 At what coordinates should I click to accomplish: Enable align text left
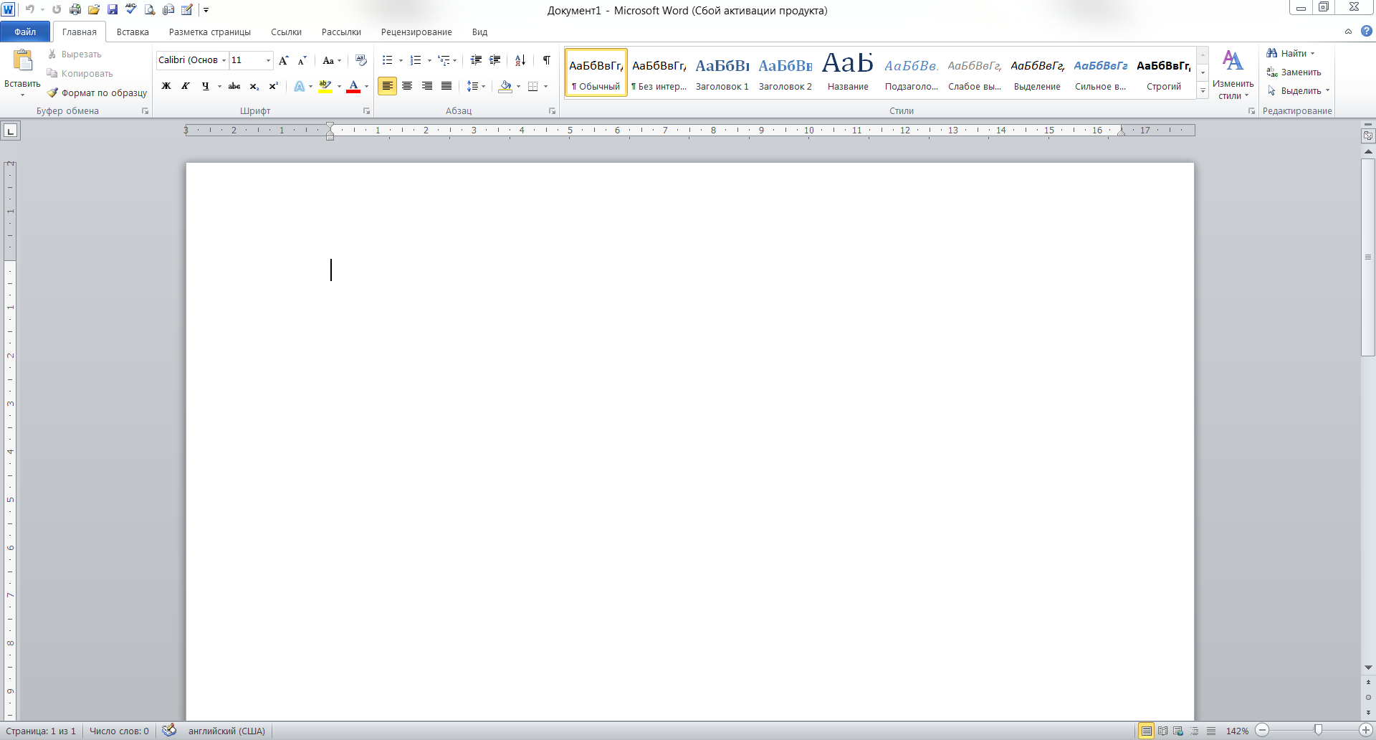(x=388, y=86)
